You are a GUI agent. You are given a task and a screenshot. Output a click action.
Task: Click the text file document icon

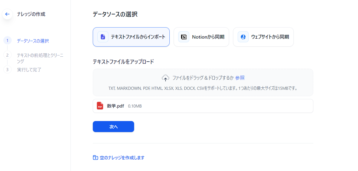click(x=103, y=37)
